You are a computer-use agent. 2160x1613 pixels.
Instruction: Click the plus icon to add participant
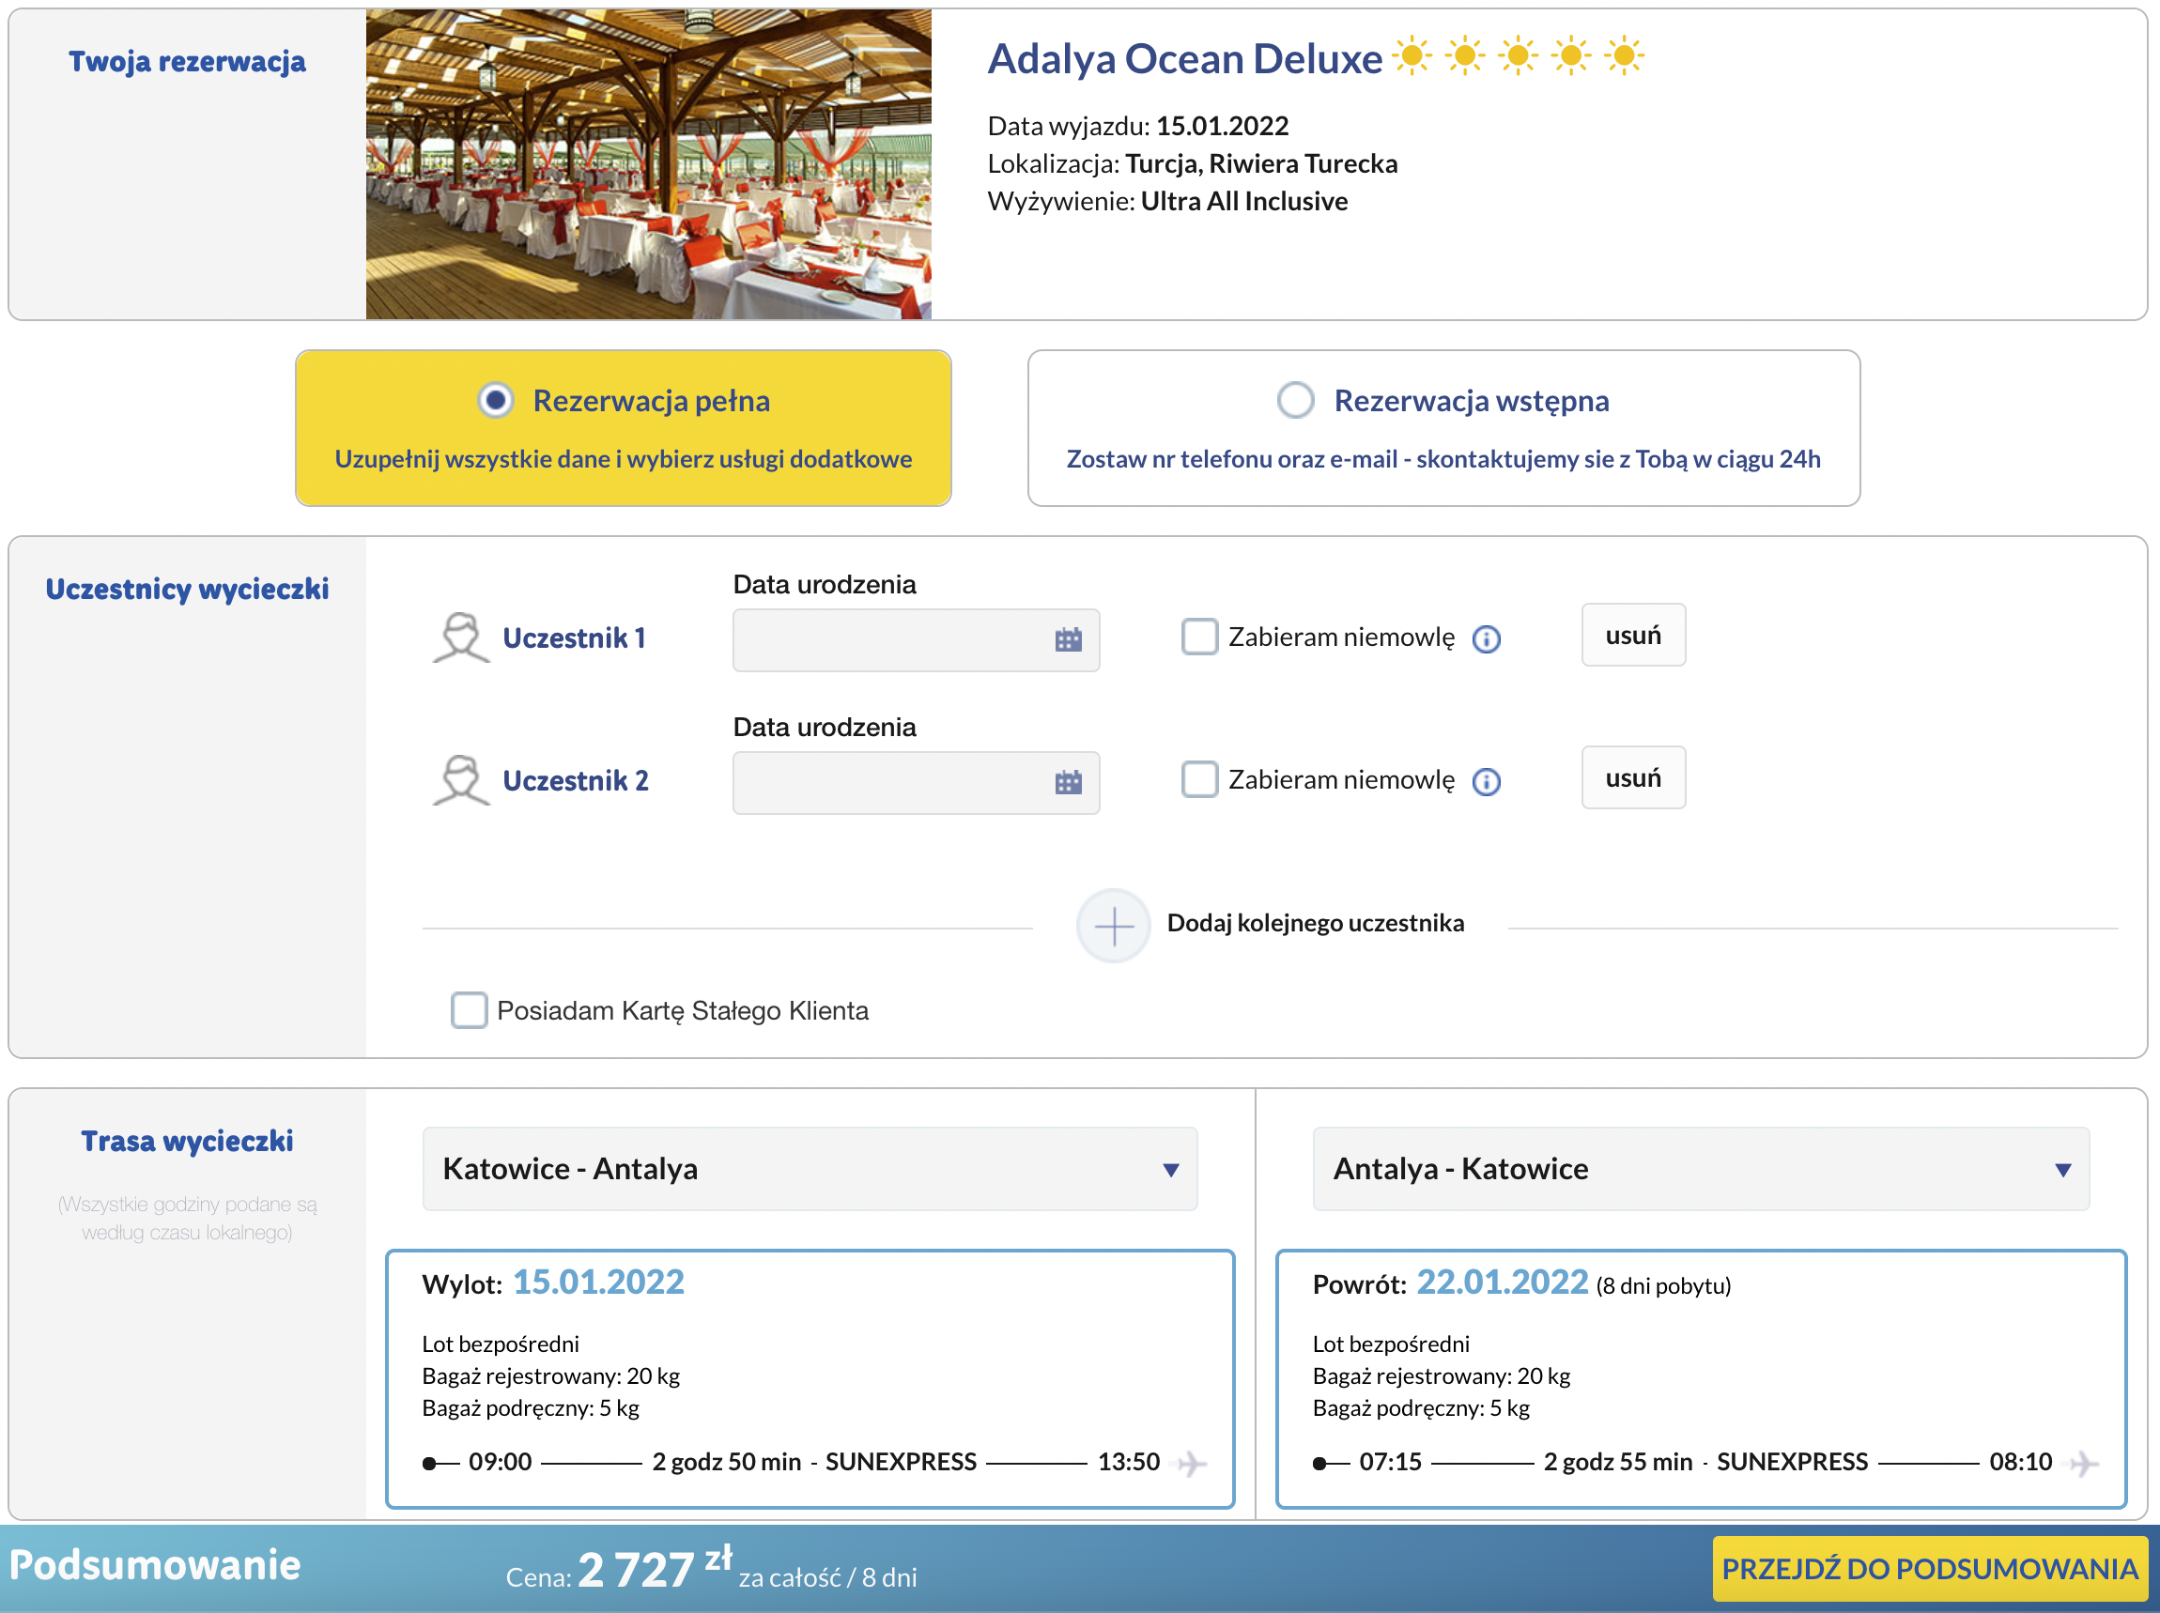1113,926
